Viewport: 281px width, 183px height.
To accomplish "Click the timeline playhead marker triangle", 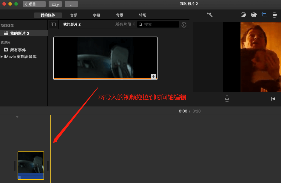I will (x=17, y=117).
